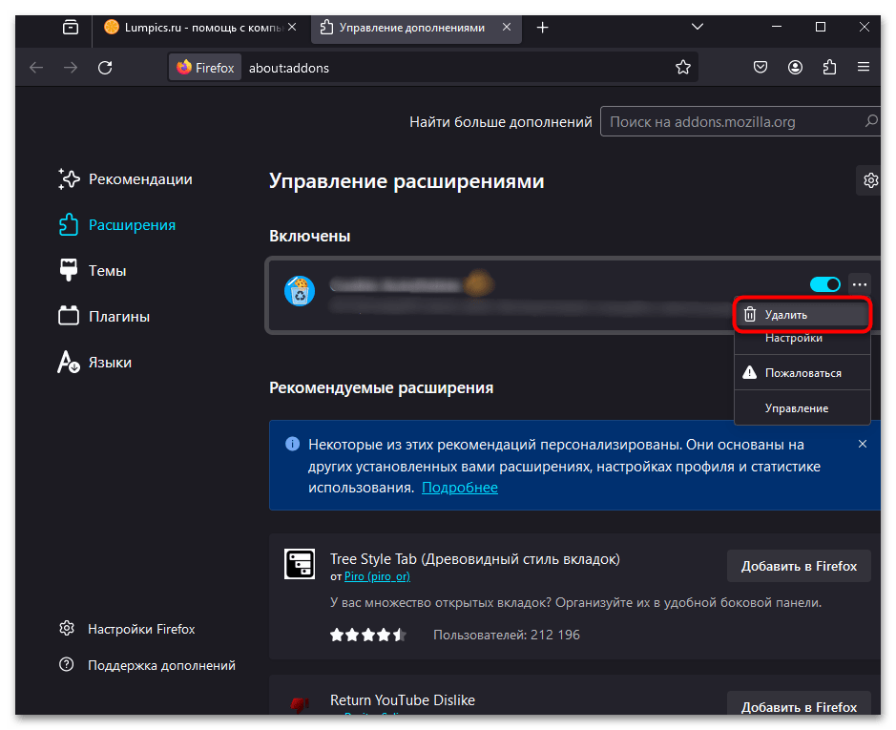This screenshot has height=730, width=896.
Task: Reload the current page
Action: [x=105, y=68]
